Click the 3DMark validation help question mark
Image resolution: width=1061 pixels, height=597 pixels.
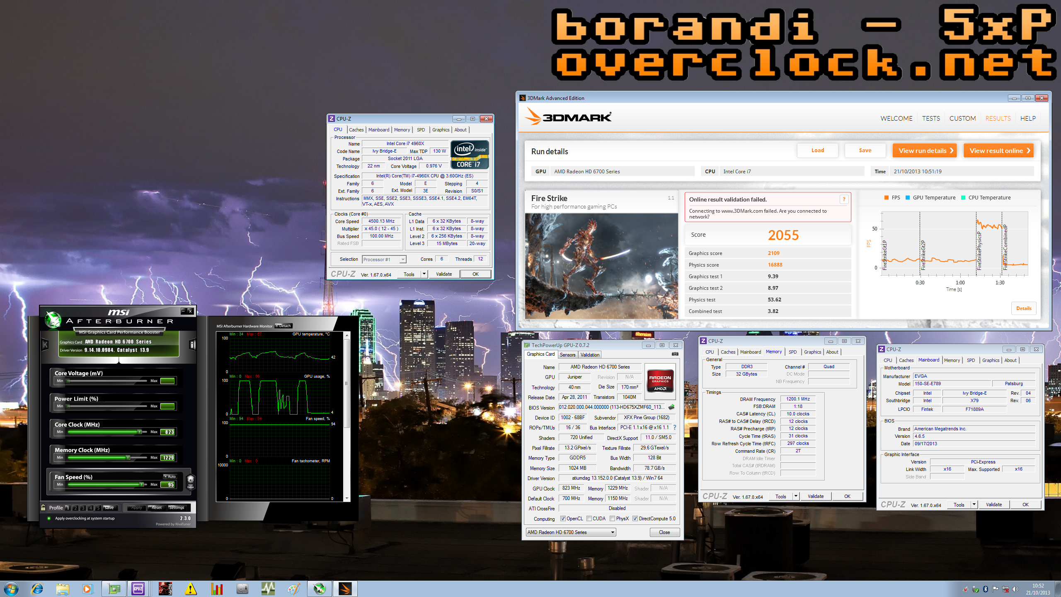point(843,199)
